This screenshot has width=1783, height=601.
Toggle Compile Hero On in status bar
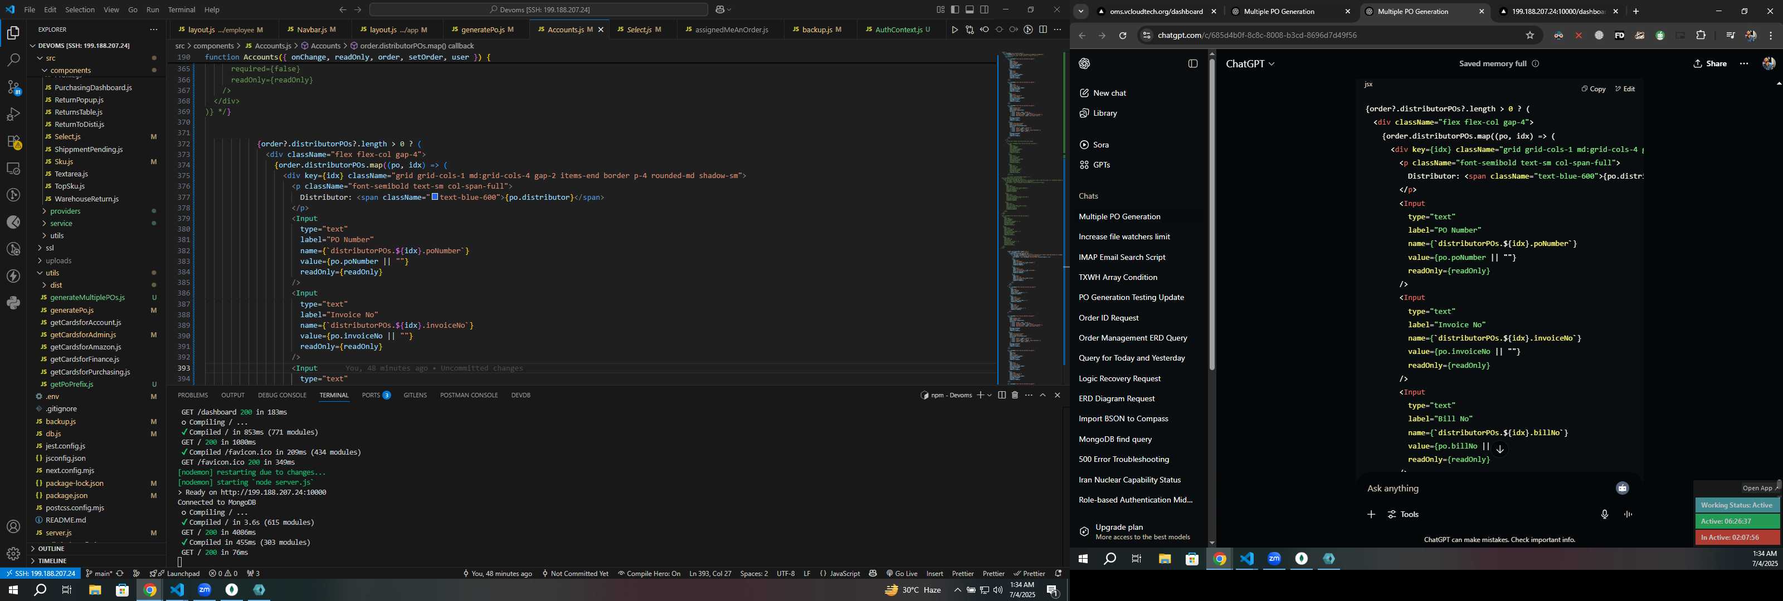649,573
